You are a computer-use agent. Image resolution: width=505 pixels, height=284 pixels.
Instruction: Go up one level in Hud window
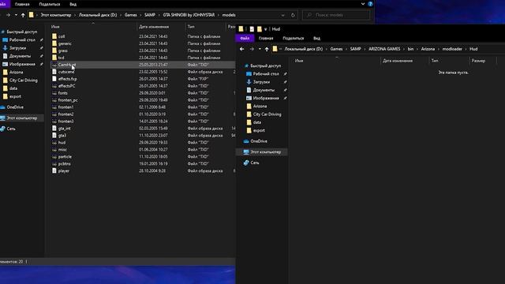(x=267, y=49)
